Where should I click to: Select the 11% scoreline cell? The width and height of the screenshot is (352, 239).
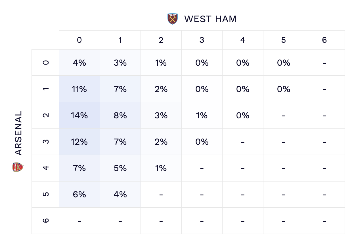pos(79,89)
